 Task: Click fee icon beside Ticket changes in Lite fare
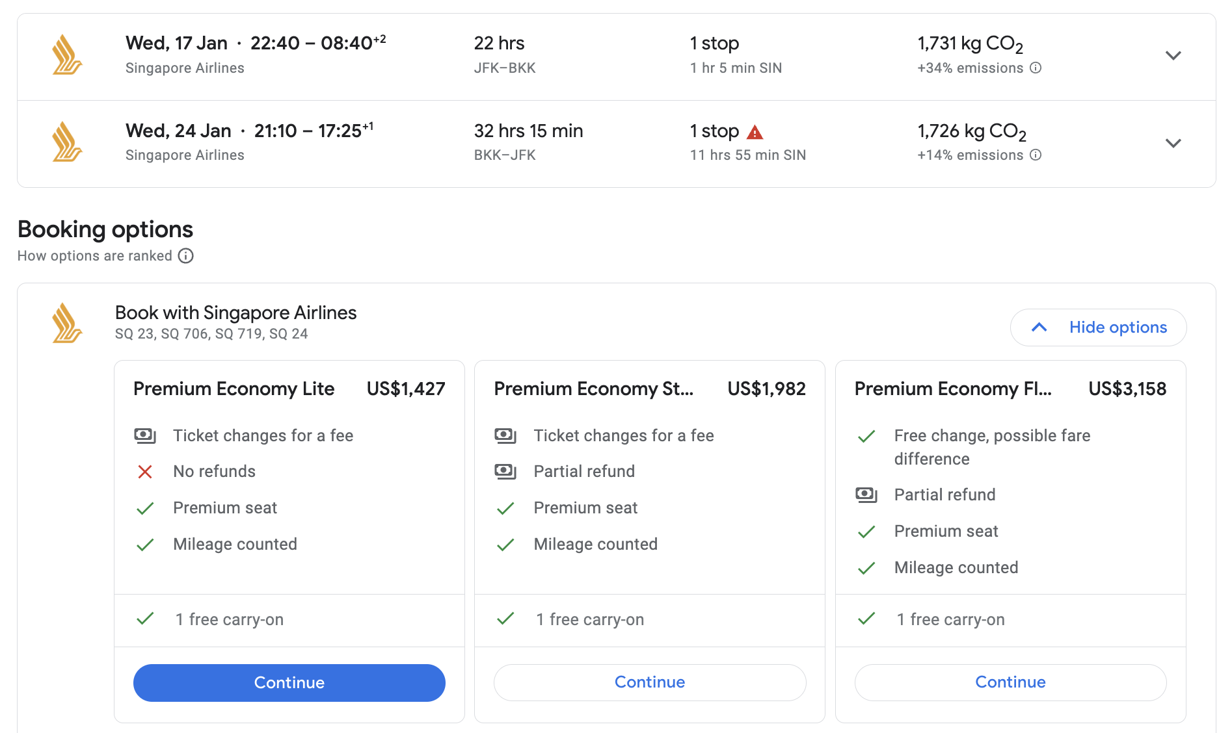pos(145,435)
